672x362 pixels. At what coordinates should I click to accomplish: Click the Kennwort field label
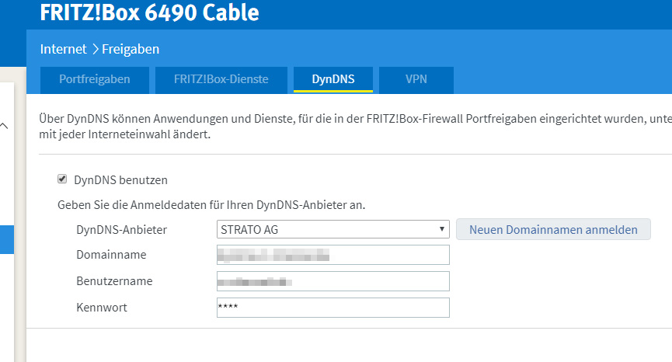click(x=101, y=308)
